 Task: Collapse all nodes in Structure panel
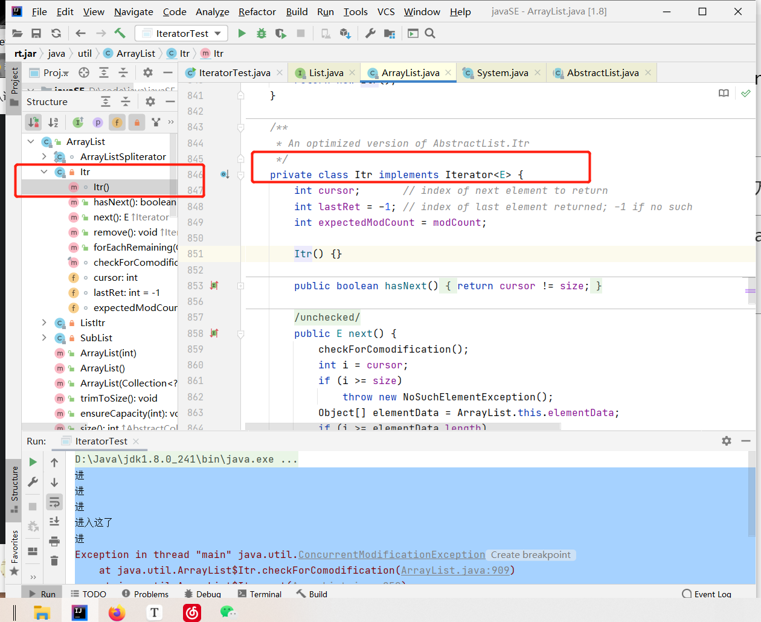click(126, 101)
